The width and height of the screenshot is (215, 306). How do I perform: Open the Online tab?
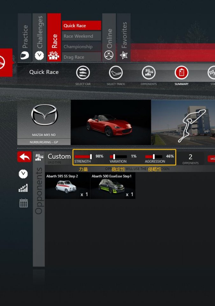pos(109,37)
